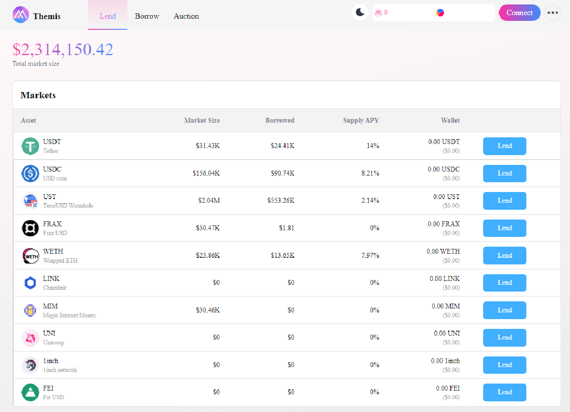
Task: Click Lend button in WETH row
Action: tap(505, 256)
